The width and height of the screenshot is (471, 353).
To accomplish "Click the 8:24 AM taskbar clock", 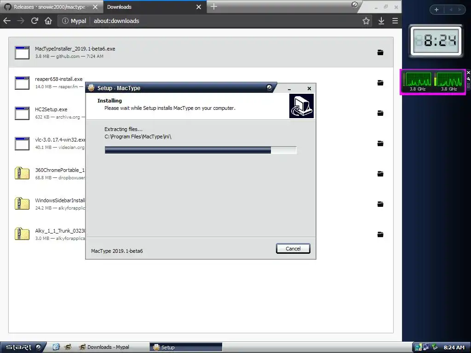I will pos(454,347).
